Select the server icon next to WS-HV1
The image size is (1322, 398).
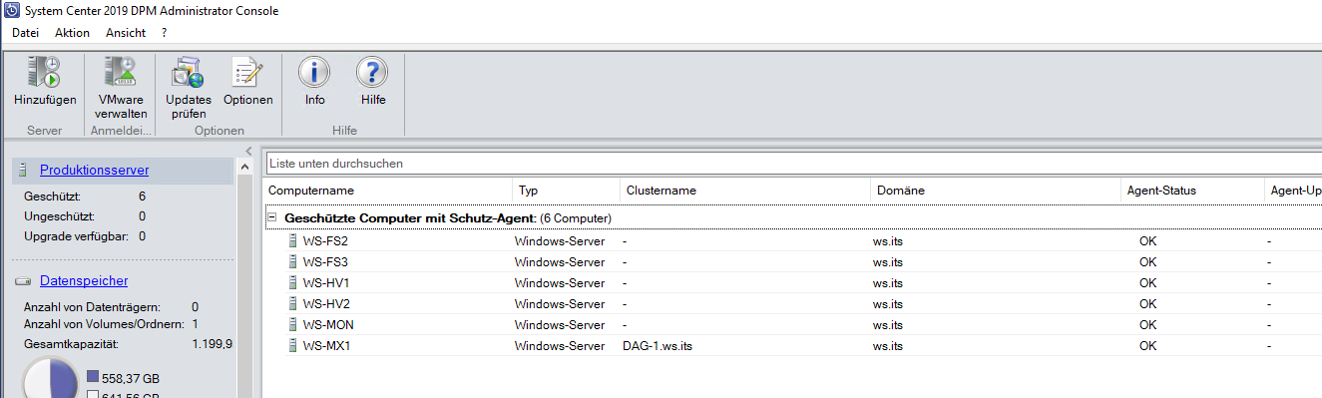[x=292, y=283]
